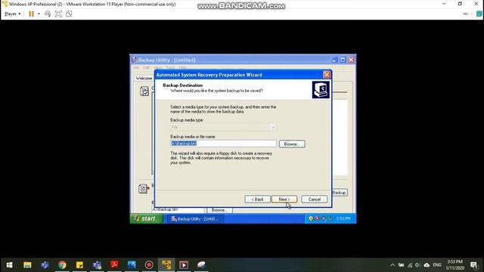
Task: Click Browse button in Backup Utility window
Action: pyautogui.click(x=219, y=210)
